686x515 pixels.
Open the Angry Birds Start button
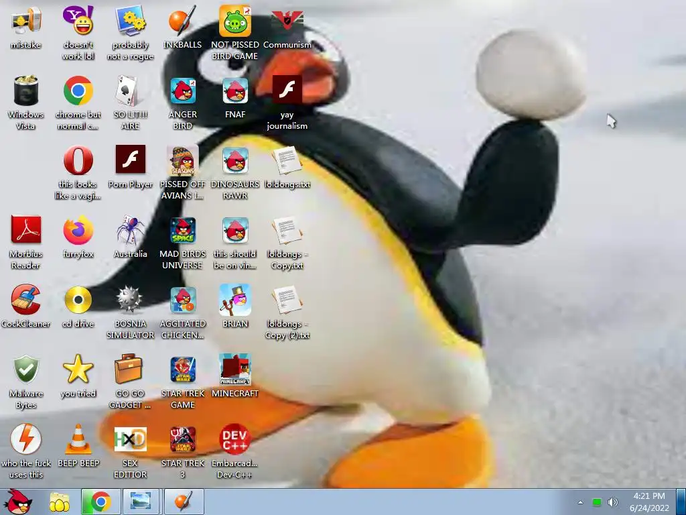pyautogui.click(x=18, y=502)
